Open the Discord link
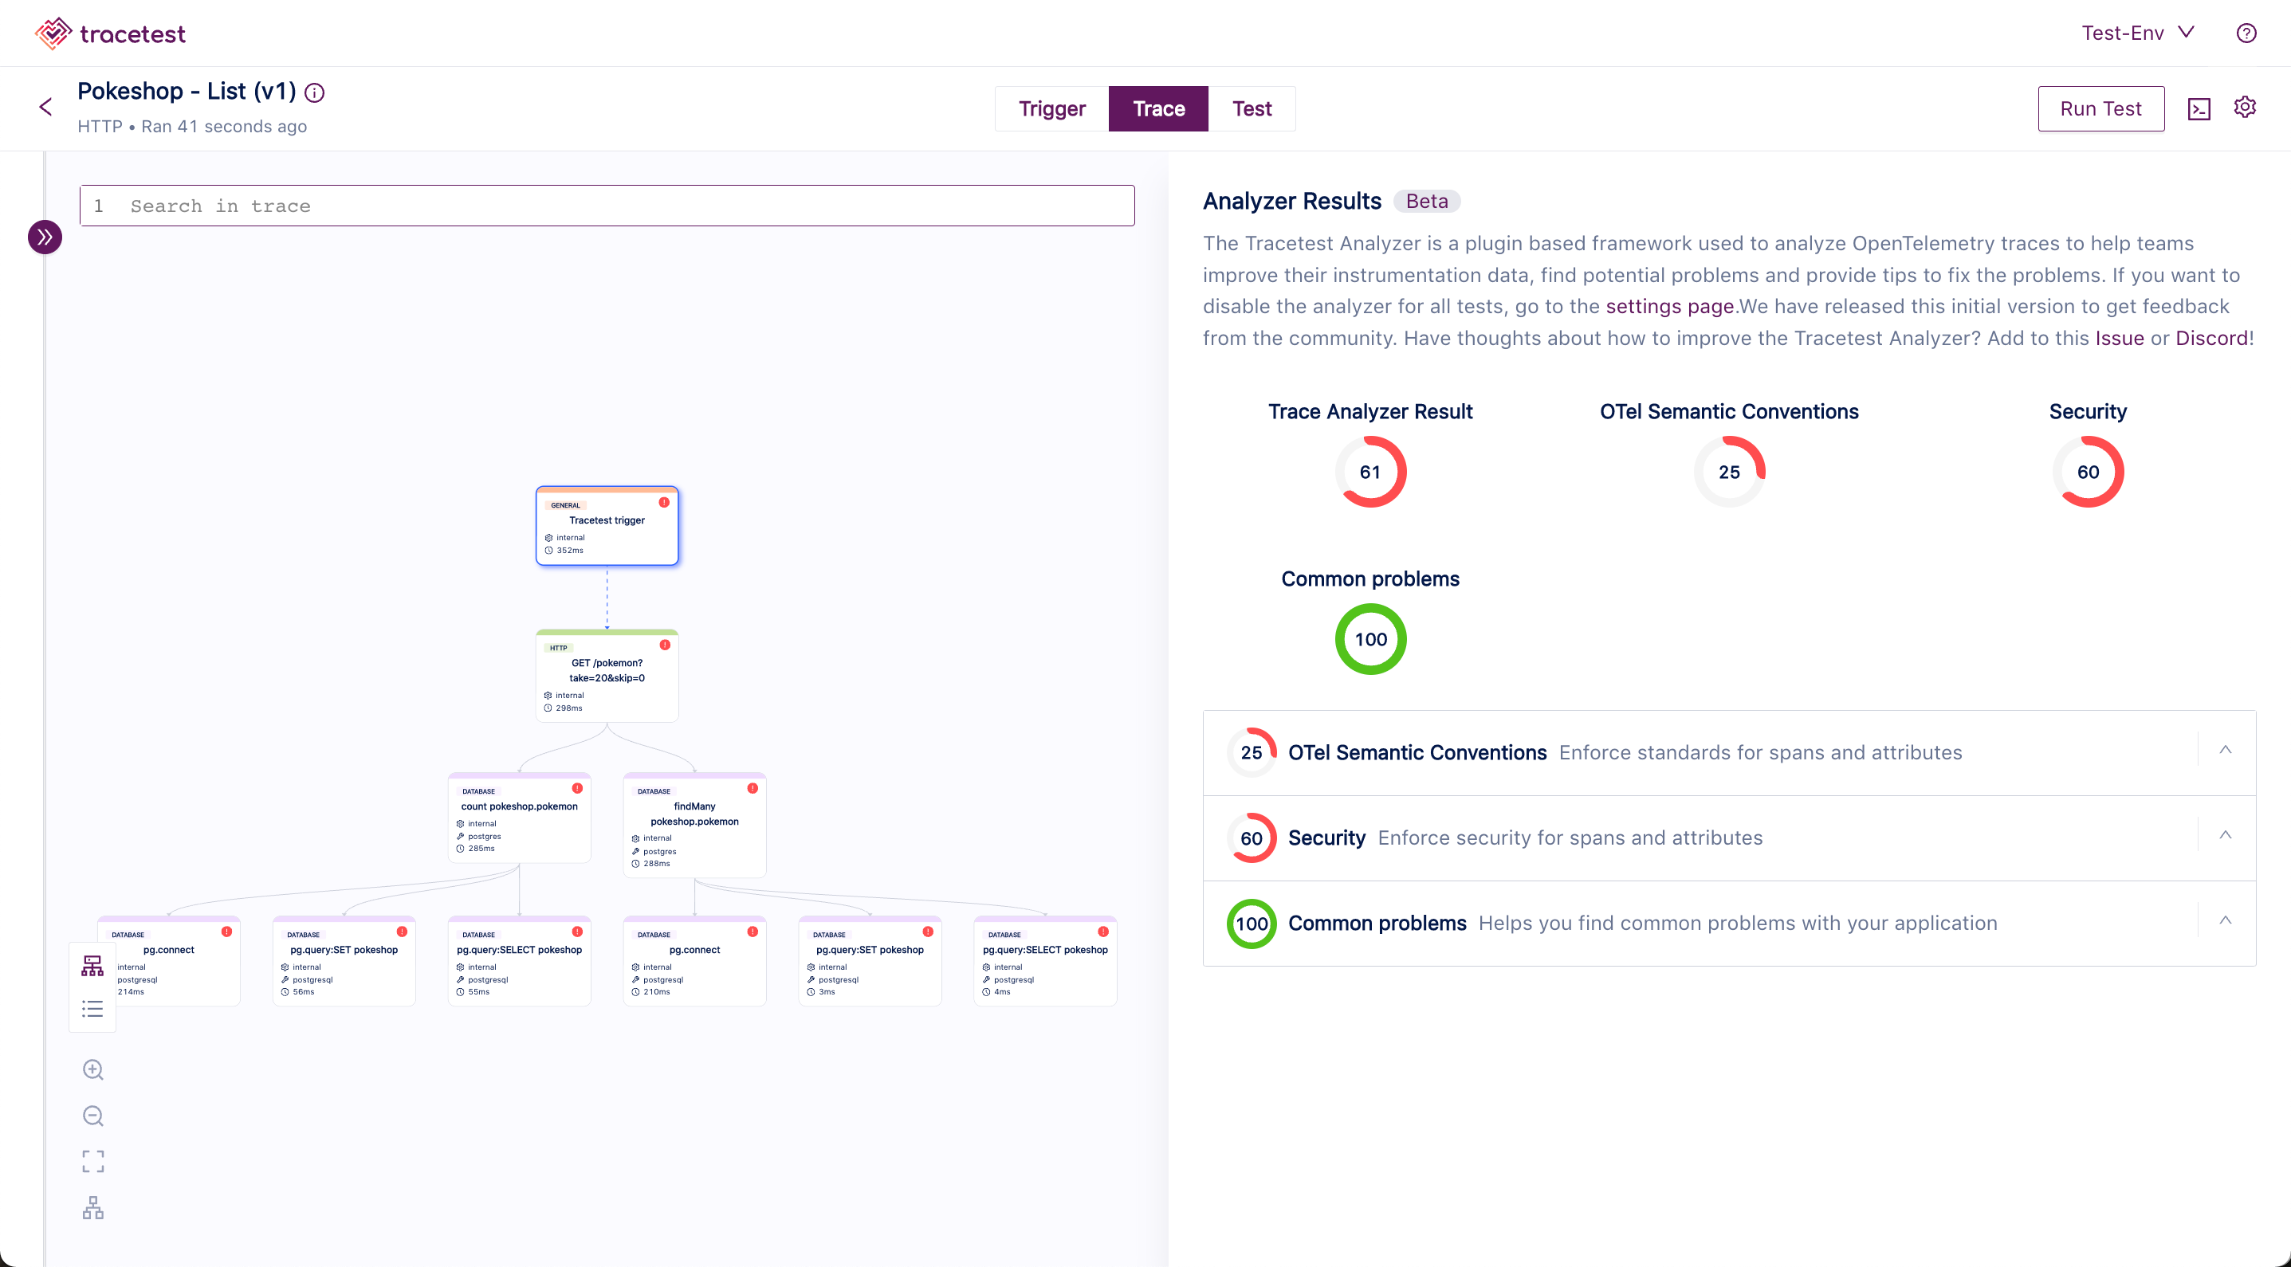2291x1267 pixels. 2211,339
